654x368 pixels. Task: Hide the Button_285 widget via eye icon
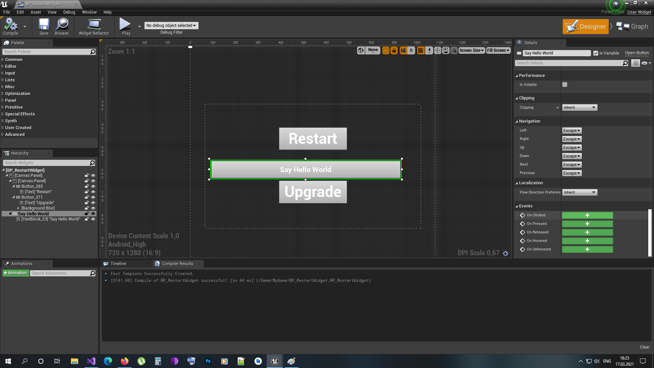(x=93, y=186)
